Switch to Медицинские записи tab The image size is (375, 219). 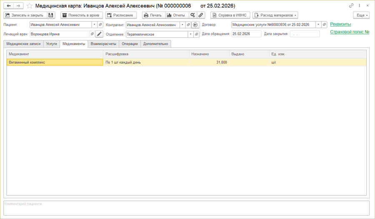coord(23,44)
